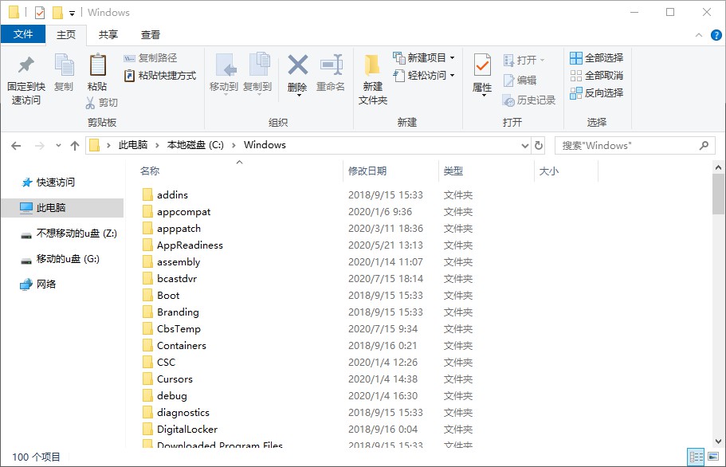The image size is (726, 467).
Task: Select 不想移动的u盘 (Z:) drive
Action: 69,233
